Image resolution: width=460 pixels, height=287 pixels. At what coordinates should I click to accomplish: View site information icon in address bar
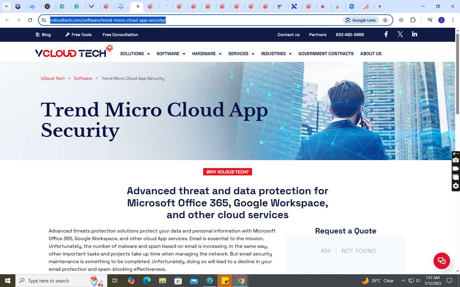pyautogui.click(x=44, y=20)
